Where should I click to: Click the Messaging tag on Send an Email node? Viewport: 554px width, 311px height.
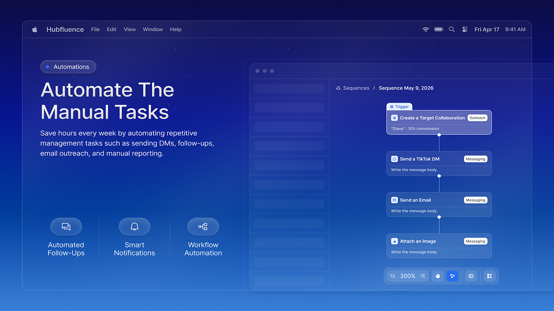(x=476, y=200)
